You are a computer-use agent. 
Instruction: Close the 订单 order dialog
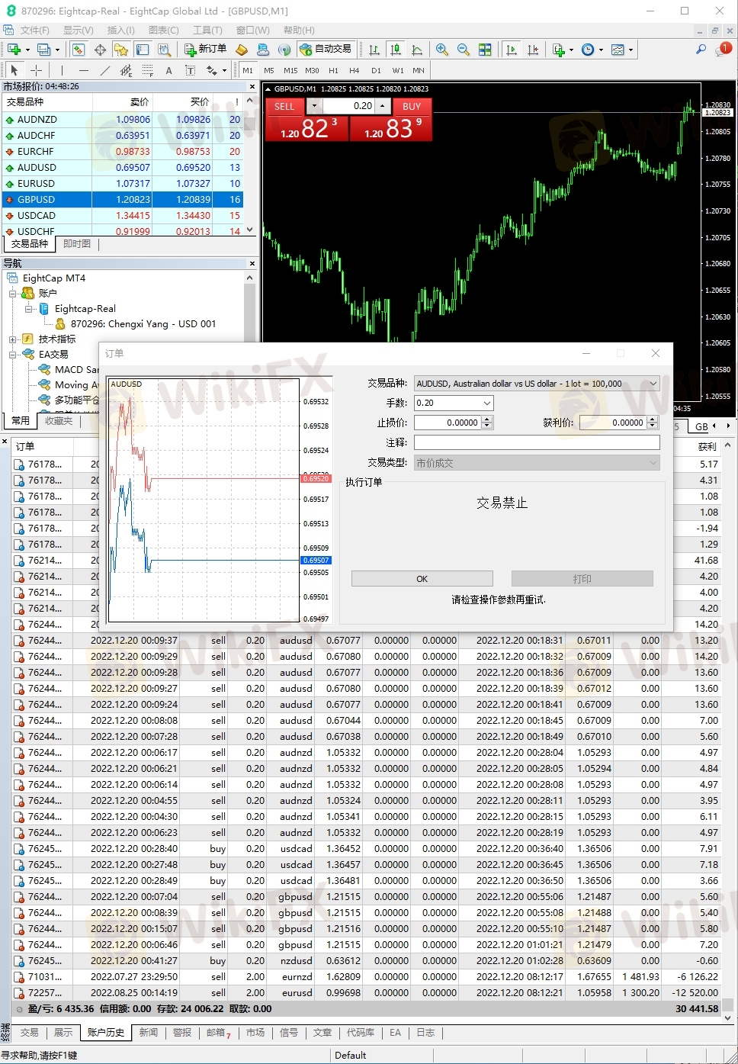coord(656,353)
